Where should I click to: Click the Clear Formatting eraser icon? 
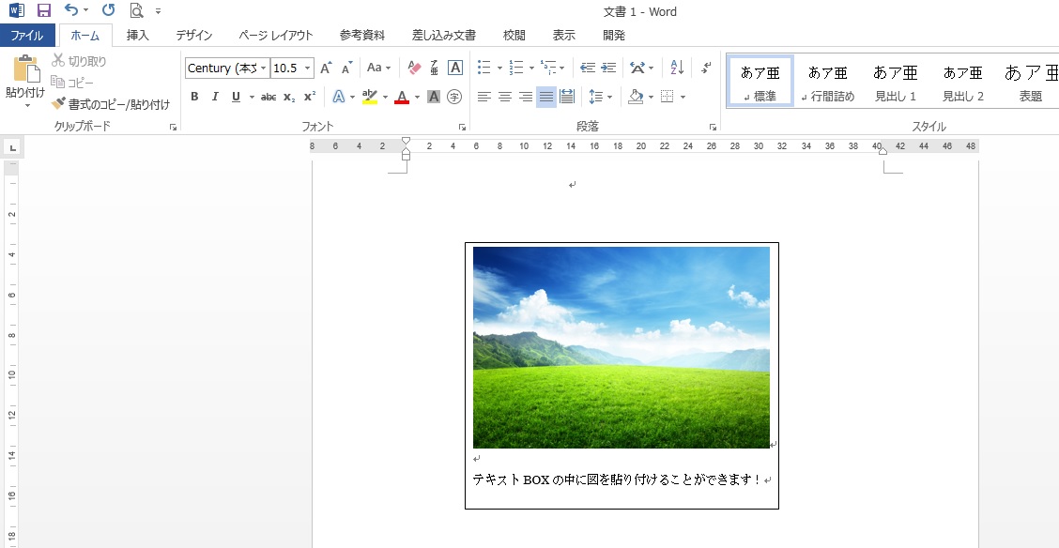click(413, 68)
